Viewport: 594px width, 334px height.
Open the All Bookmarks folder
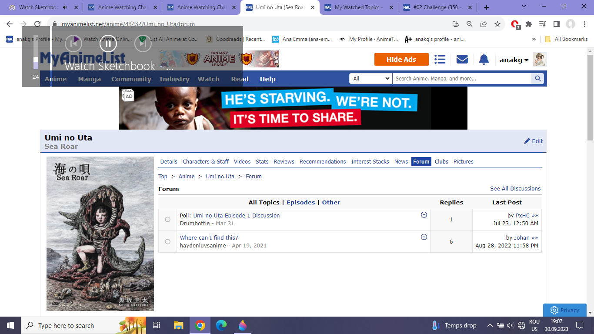tap(566, 39)
